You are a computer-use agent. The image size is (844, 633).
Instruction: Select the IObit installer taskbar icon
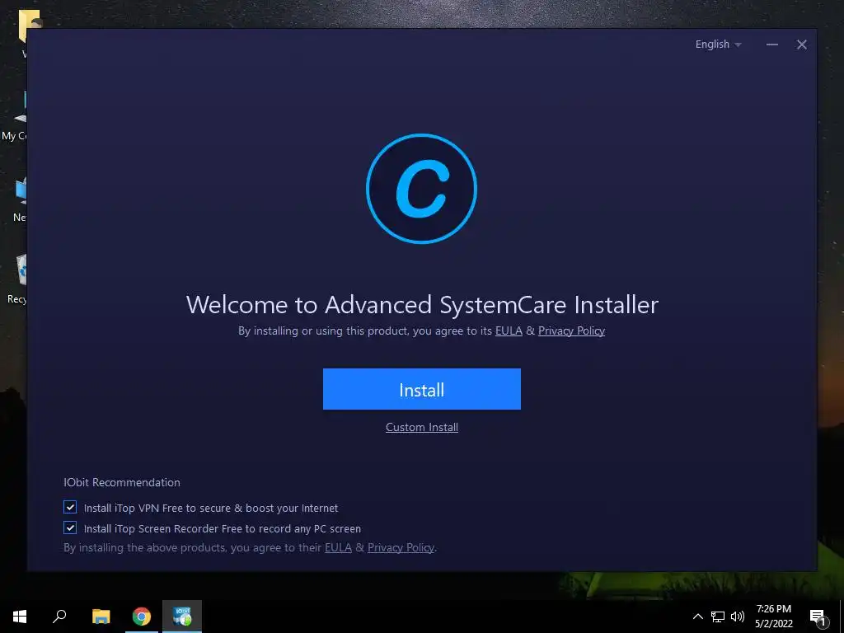tap(182, 617)
